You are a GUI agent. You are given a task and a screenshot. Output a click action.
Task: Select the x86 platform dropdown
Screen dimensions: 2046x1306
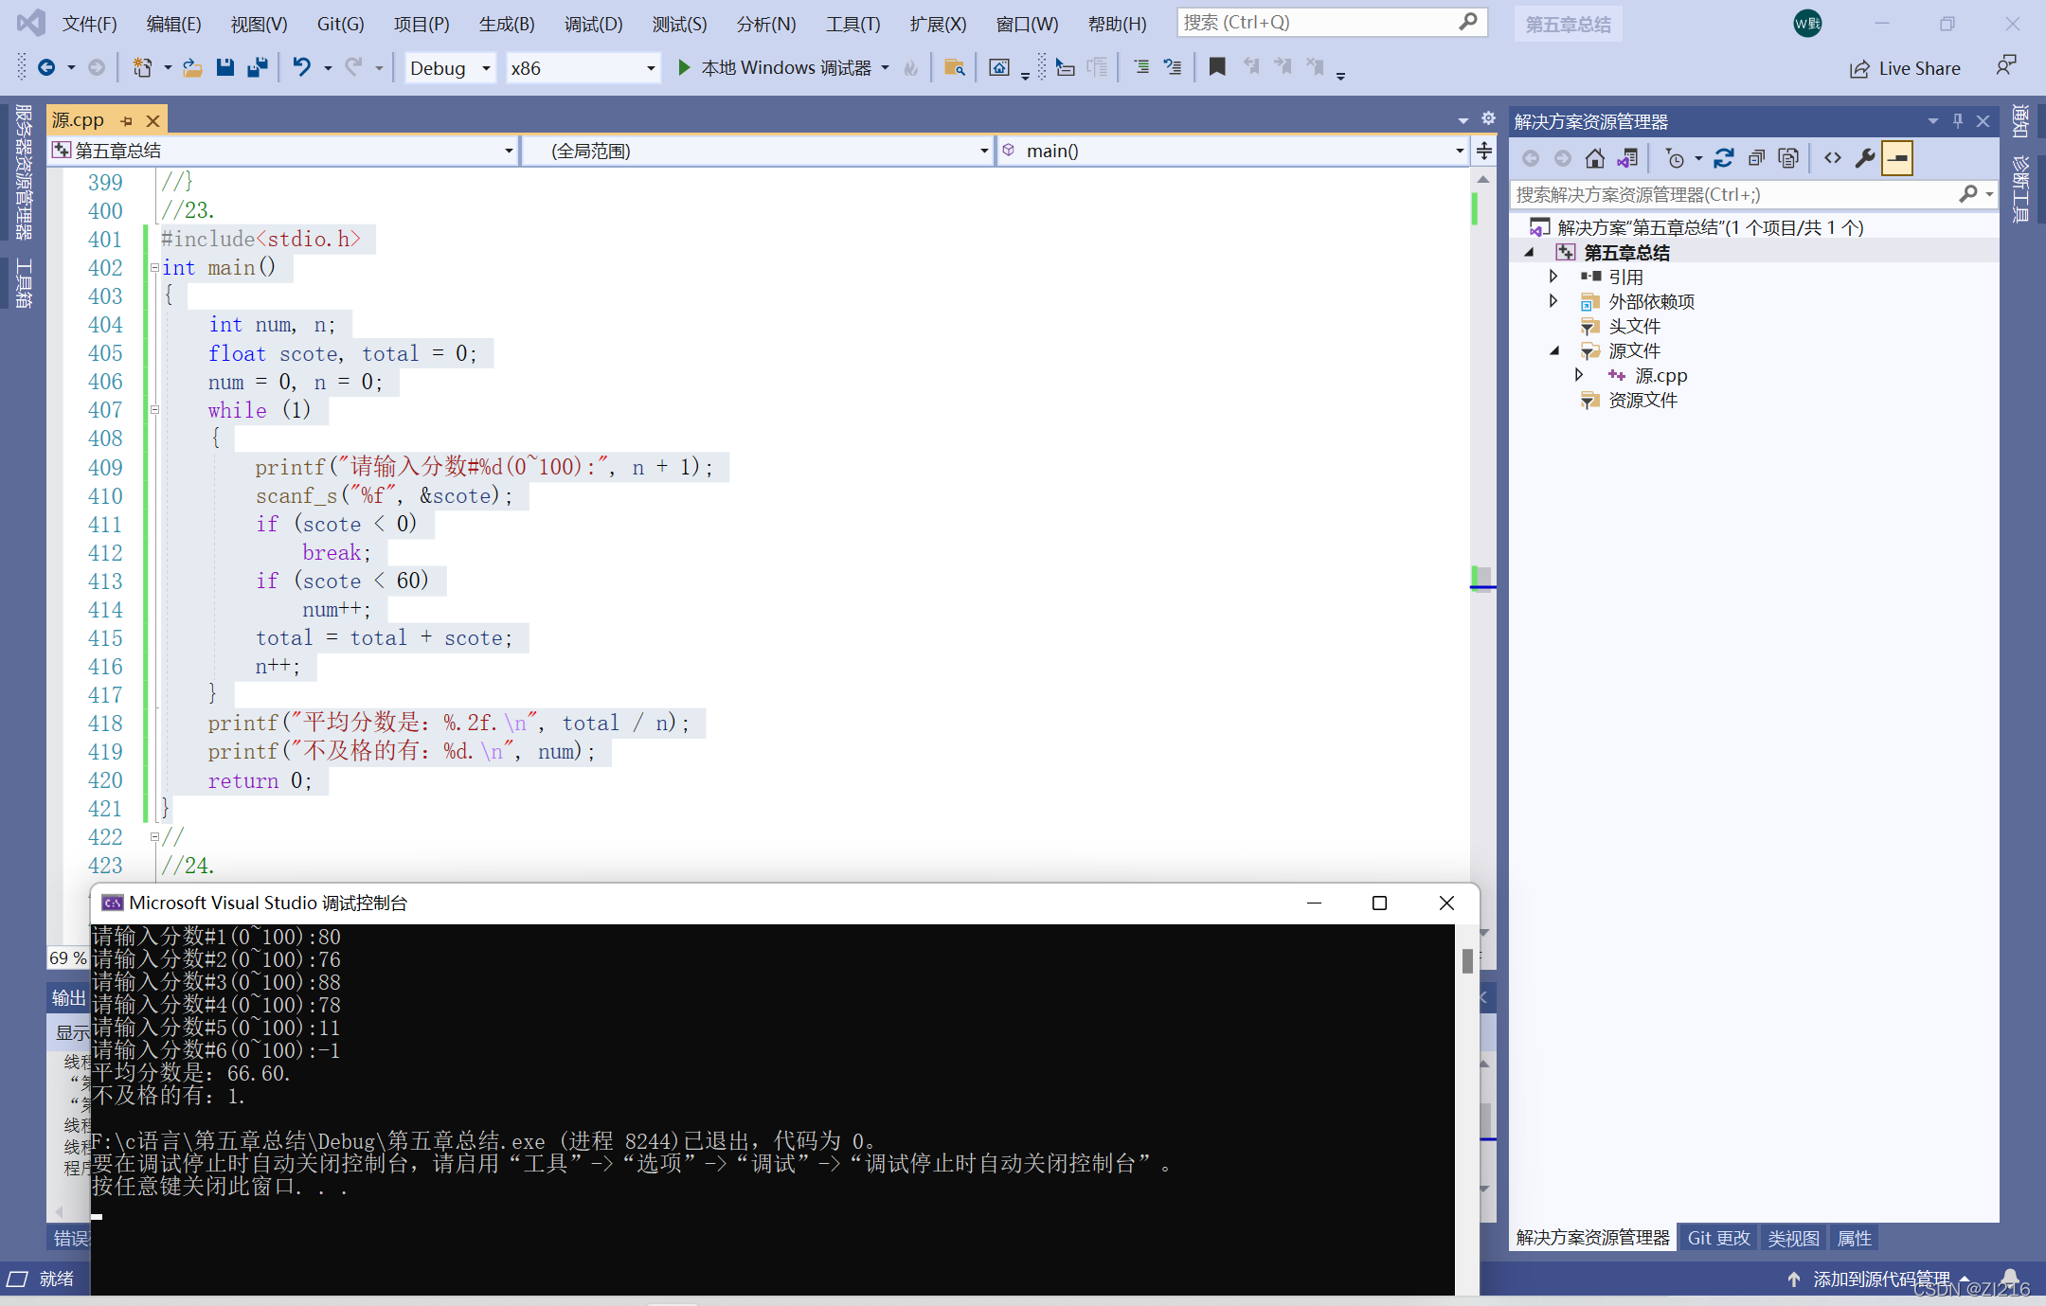[580, 70]
